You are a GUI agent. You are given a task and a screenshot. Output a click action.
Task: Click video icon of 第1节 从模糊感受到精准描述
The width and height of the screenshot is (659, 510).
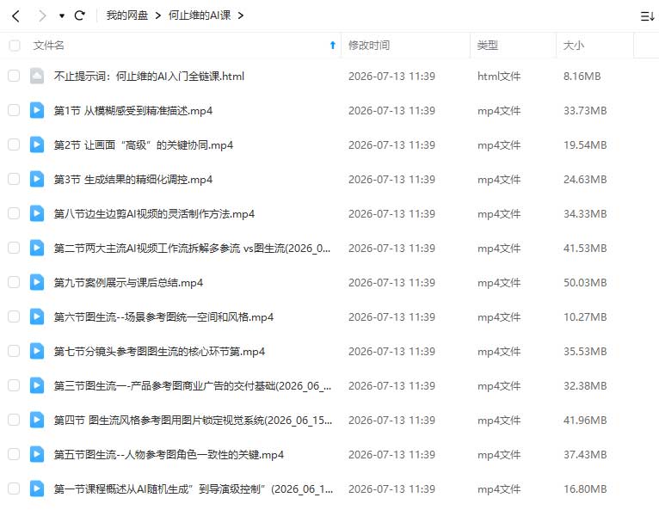click(x=37, y=110)
